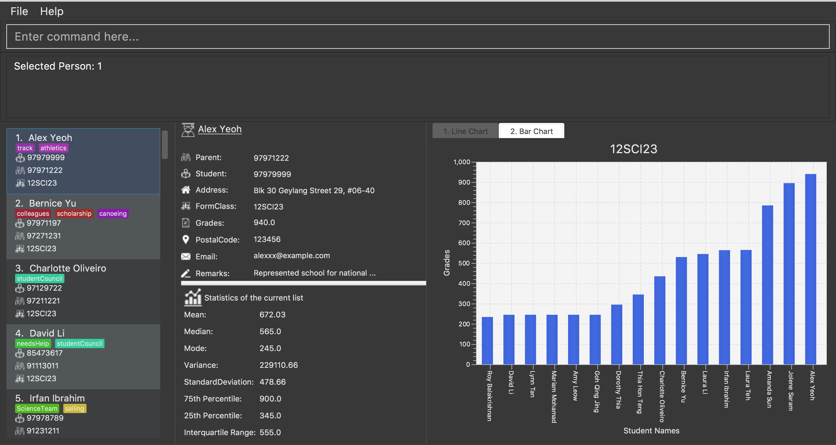Click the '12SCI23' chart title
This screenshot has width=836, height=445.
[633, 149]
